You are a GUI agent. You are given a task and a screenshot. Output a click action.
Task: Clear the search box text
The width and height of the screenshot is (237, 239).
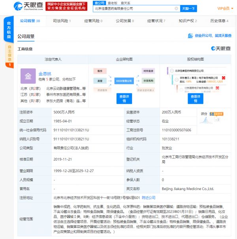pyautogui.click(x=176, y=8)
